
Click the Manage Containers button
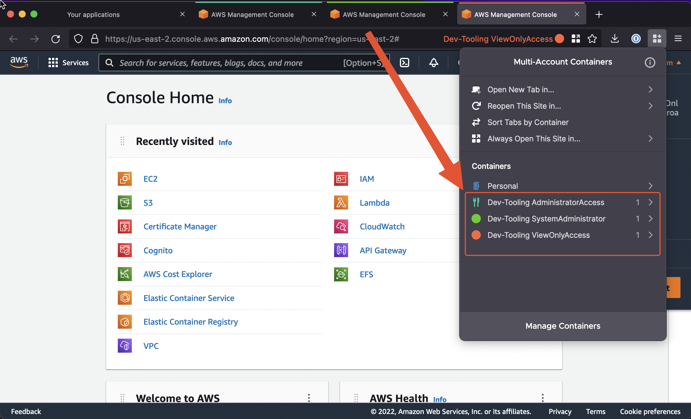(x=563, y=326)
